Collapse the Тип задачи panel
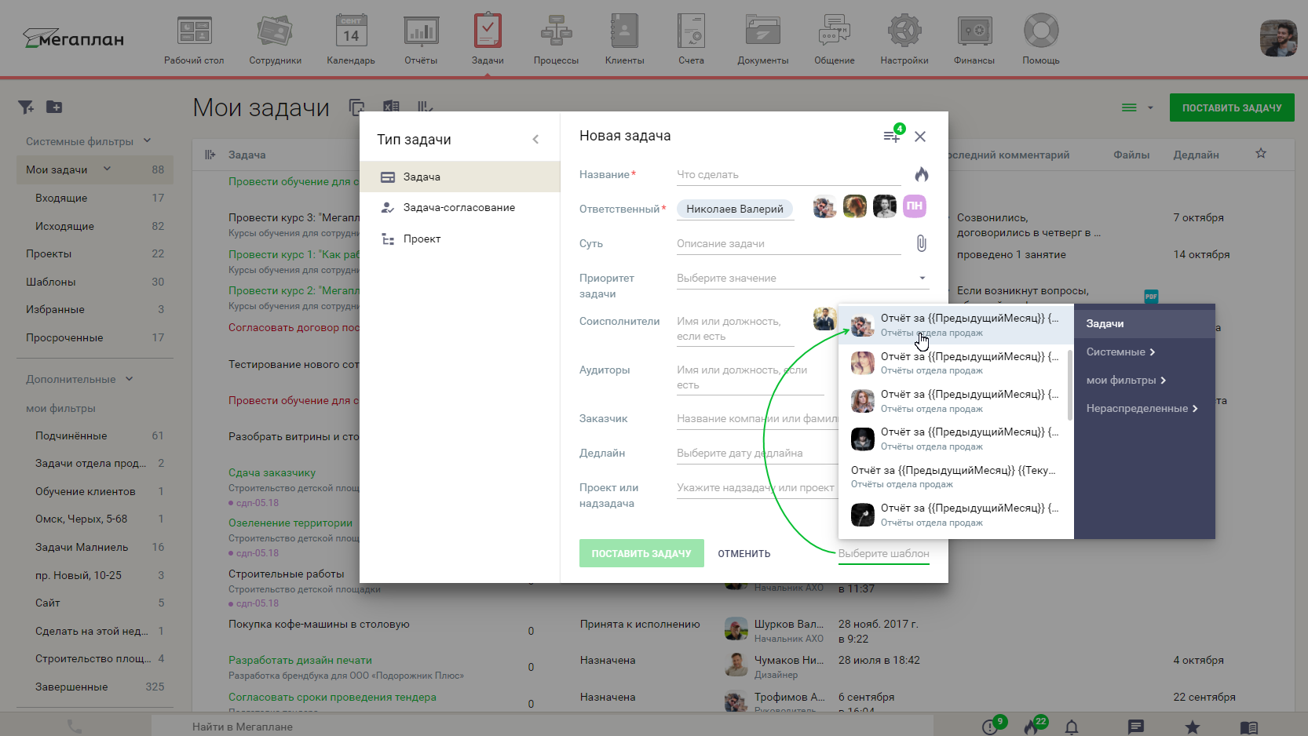Image resolution: width=1308 pixels, height=736 pixels. click(x=535, y=139)
